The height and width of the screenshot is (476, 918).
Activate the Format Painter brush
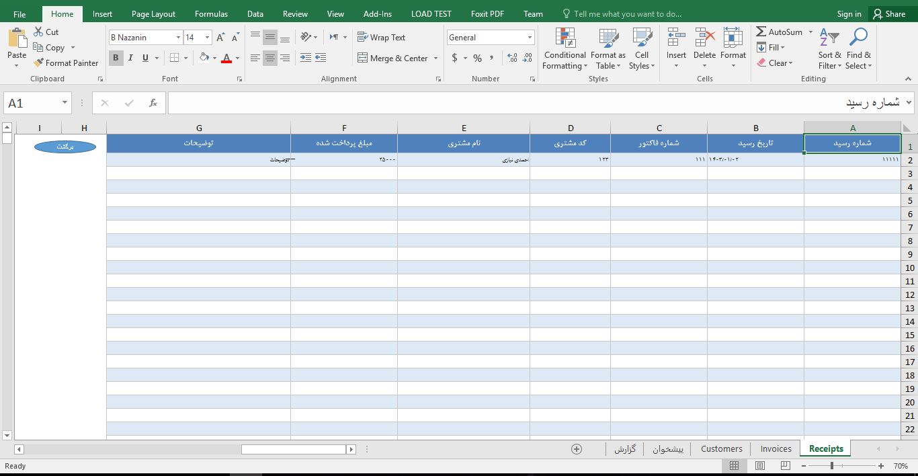coord(38,63)
